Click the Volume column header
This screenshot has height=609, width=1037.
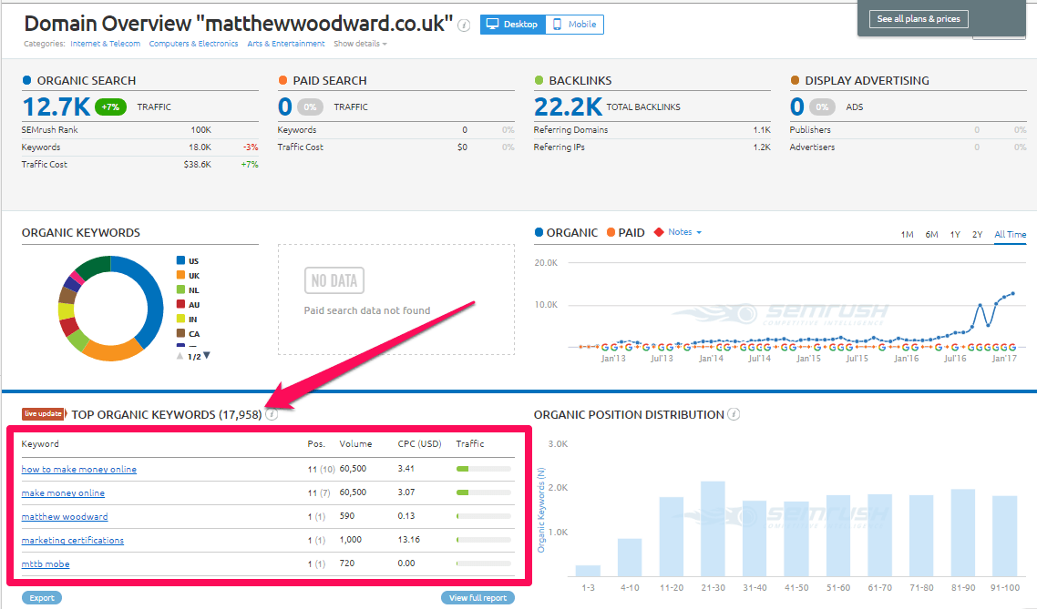[355, 444]
